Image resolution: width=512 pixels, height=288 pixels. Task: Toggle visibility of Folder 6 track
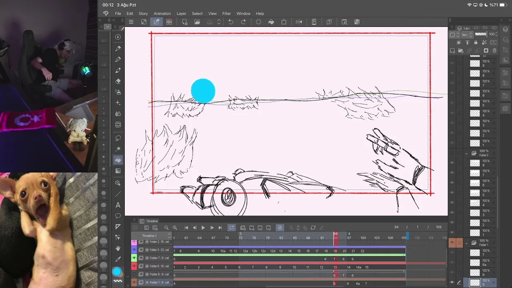coord(134,266)
